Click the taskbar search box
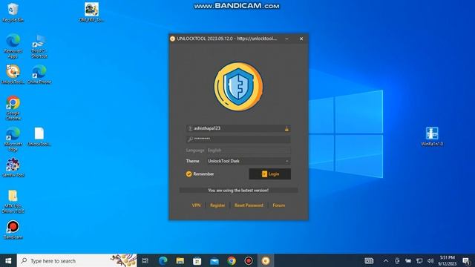 (x=77, y=260)
